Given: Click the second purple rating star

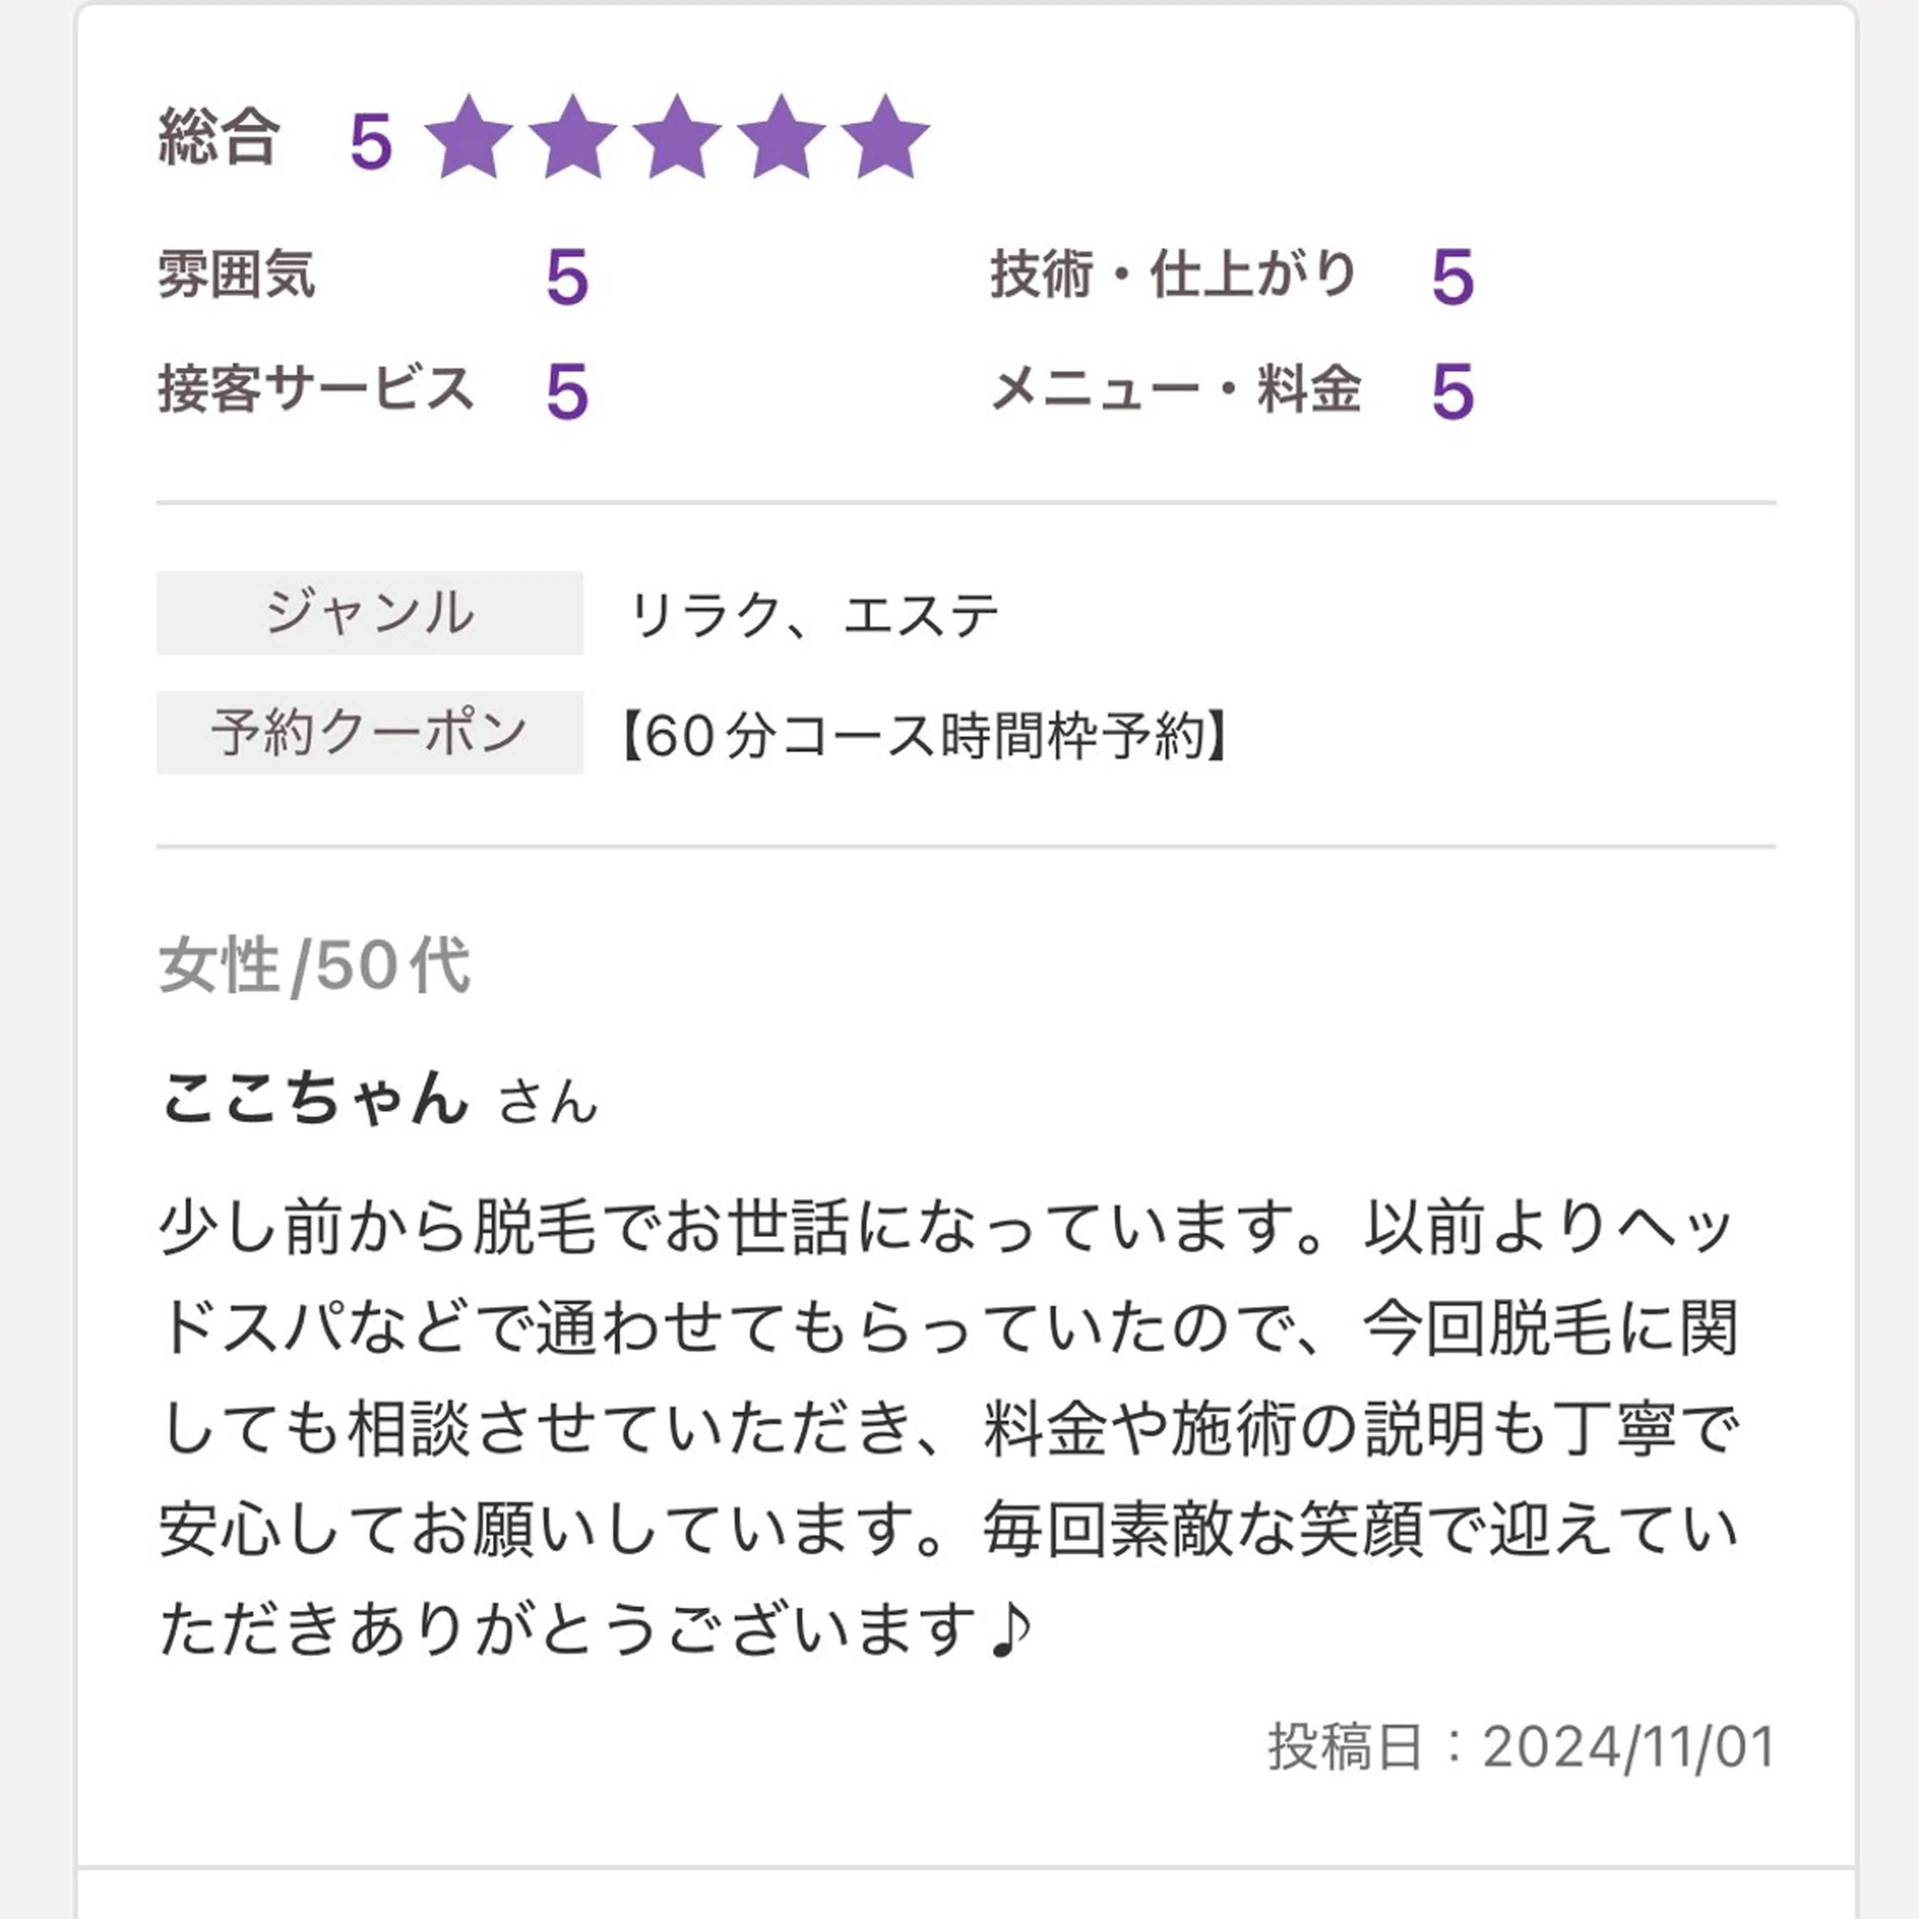Looking at the screenshot, I should click(572, 138).
